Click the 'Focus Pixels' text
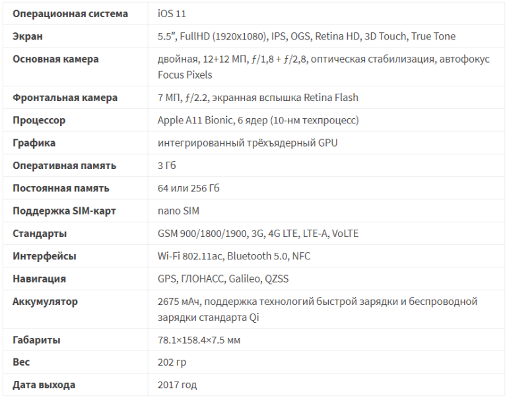 [185, 75]
